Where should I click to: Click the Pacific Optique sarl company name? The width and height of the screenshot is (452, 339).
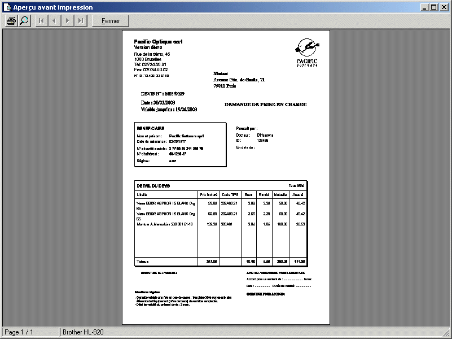[x=158, y=42]
